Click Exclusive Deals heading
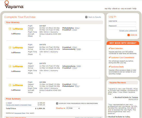This screenshot has height=118, width=142. 117,67
